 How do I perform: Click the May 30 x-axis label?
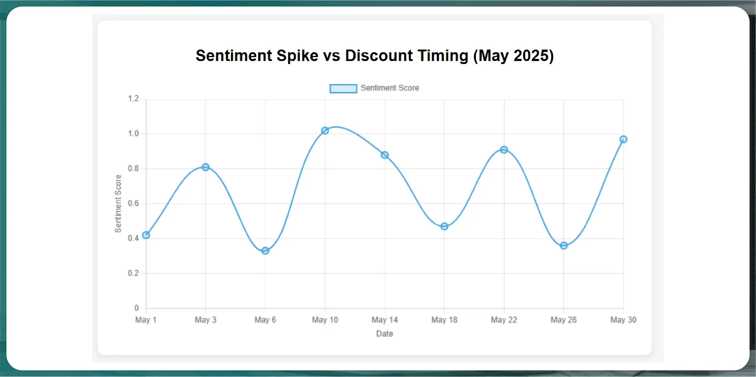(623, 320)
